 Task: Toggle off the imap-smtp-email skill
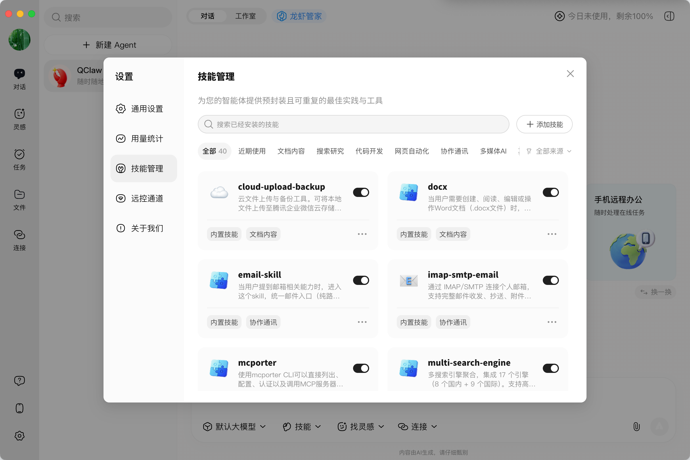[550, 280]
